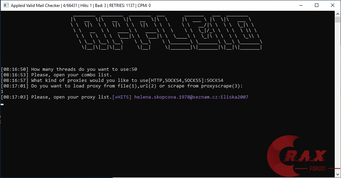Click the "How many threads do you want to use:50" line
Viewport: 341px width, 178px height.
[x=69, y=69]
